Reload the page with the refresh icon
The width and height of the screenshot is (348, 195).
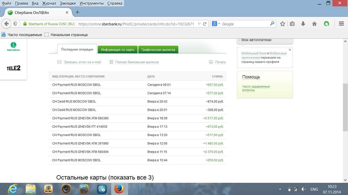[205, 24]
